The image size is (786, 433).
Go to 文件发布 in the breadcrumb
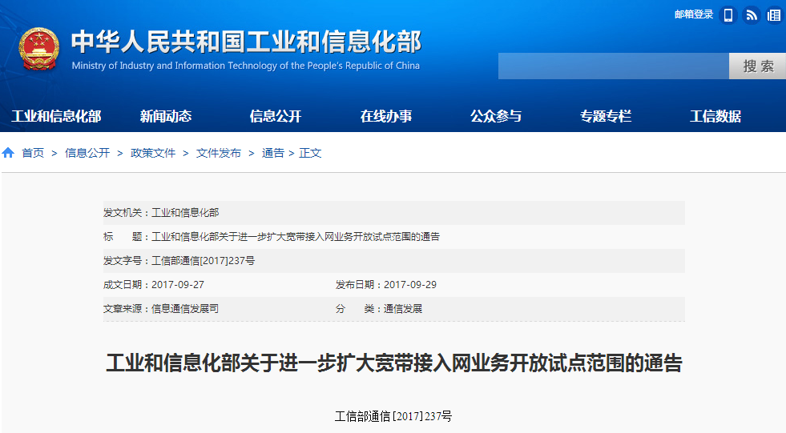click(x=219, y=153)
